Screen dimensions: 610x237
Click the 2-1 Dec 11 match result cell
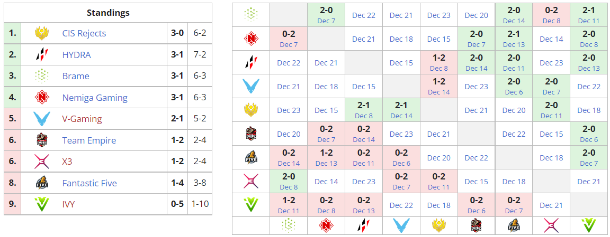tap(589, 15)
